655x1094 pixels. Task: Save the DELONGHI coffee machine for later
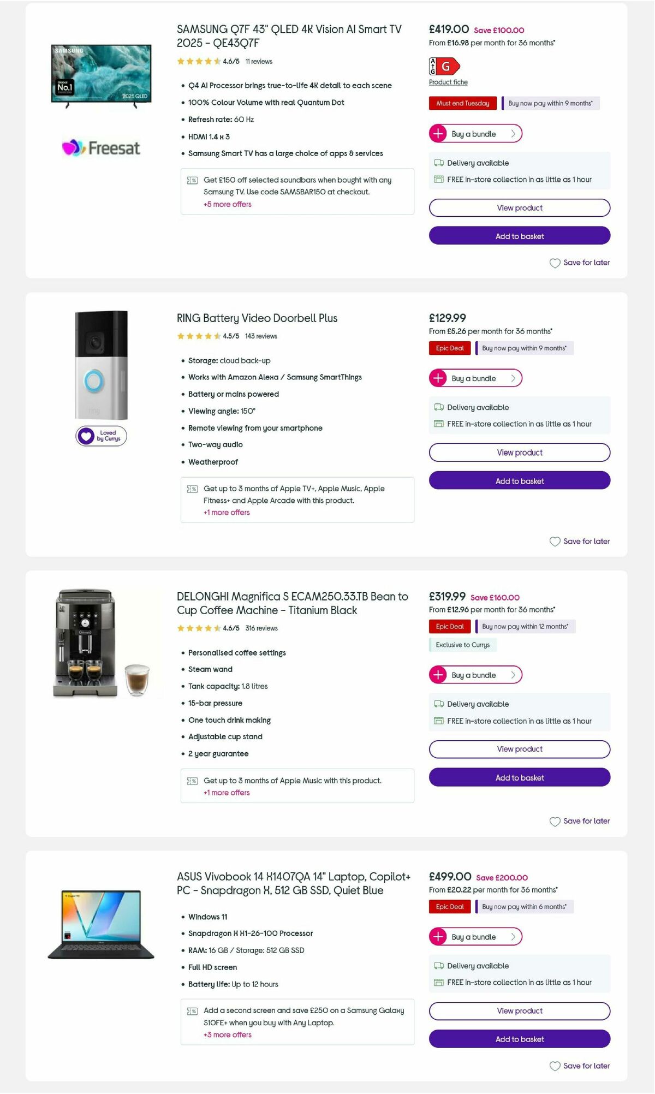click(x=580, y=820)
